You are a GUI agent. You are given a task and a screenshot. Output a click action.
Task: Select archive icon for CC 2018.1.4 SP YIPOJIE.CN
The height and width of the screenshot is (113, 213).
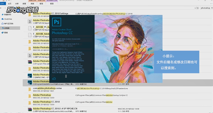[x=30, y=110]
